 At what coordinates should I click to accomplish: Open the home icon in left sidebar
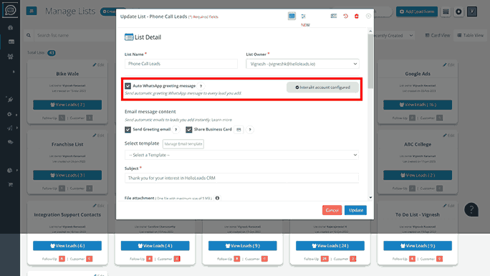click(x=10, y=27)
